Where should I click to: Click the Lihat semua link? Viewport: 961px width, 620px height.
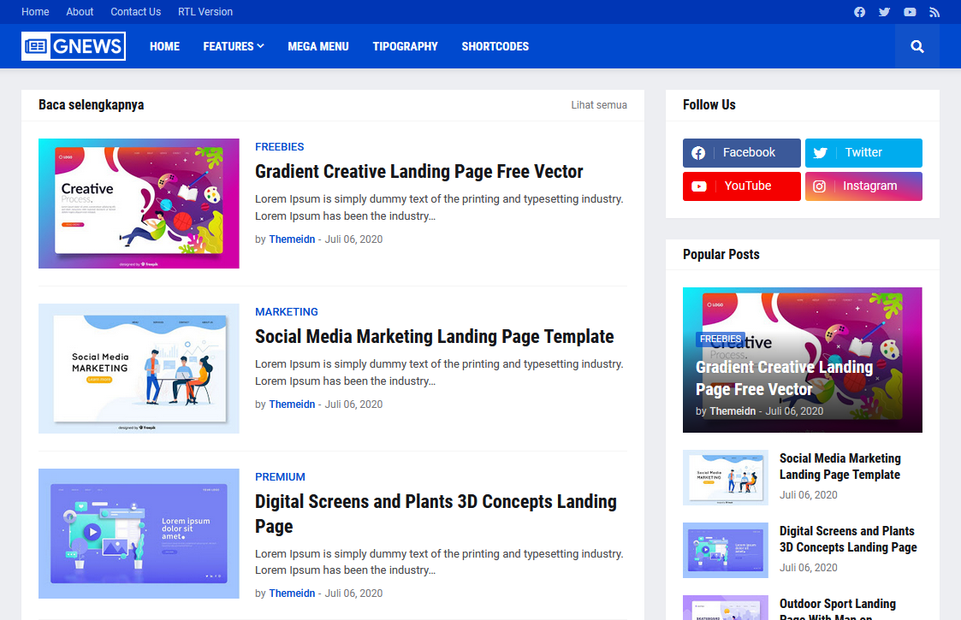coord(599,105)
